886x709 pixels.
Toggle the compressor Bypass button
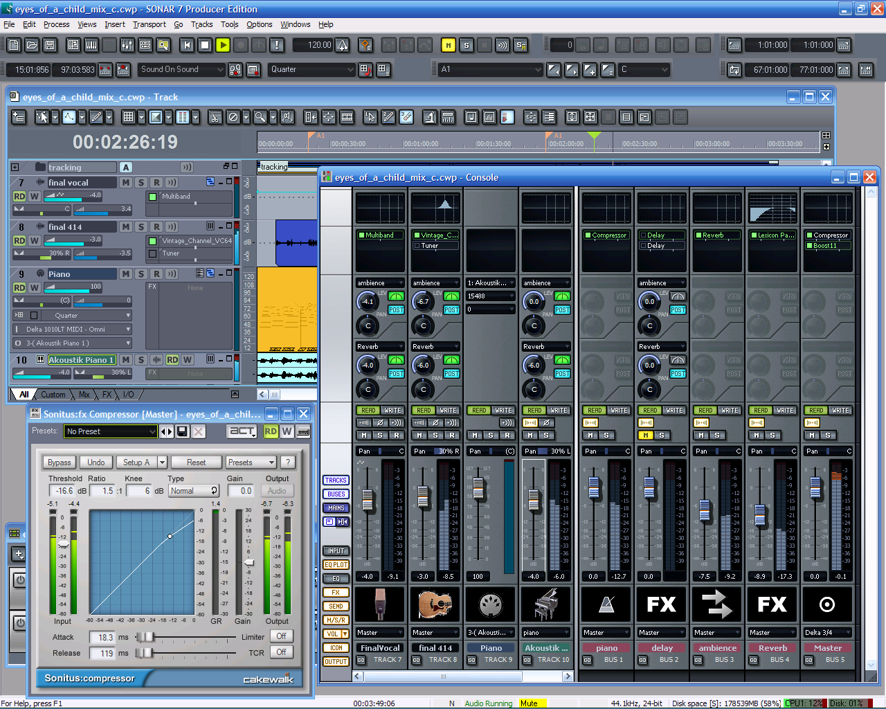pyautogui.click(x=59, y=463)
